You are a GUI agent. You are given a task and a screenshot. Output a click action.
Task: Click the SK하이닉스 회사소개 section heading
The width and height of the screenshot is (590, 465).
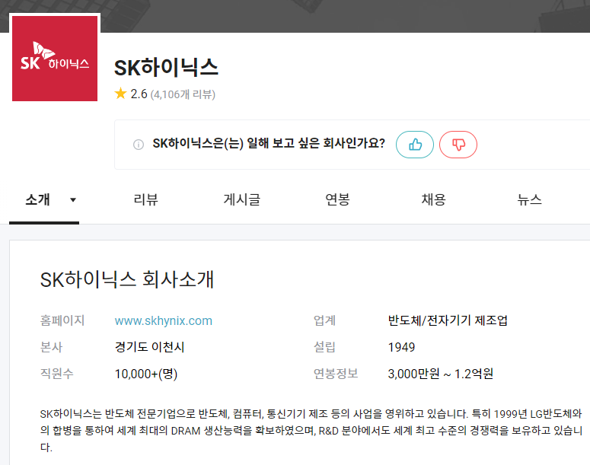127,279
